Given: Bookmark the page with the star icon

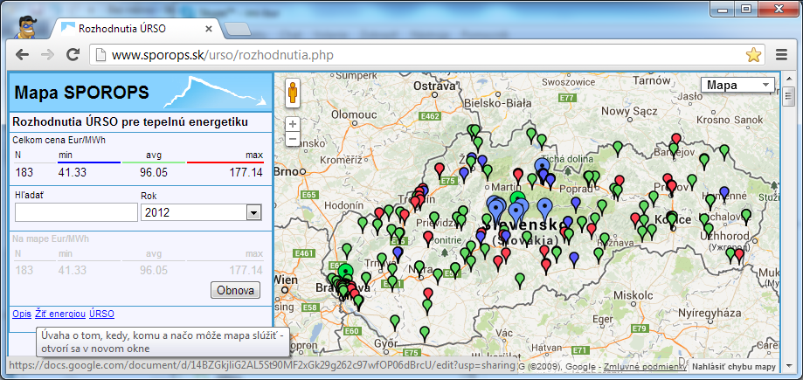Looking at the screenshot, I should (x=753, y=55).
